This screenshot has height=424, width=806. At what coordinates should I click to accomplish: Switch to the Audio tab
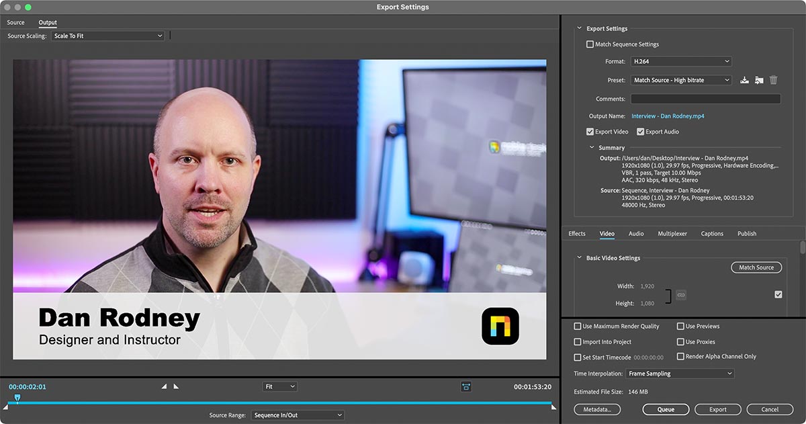[635, 233]
